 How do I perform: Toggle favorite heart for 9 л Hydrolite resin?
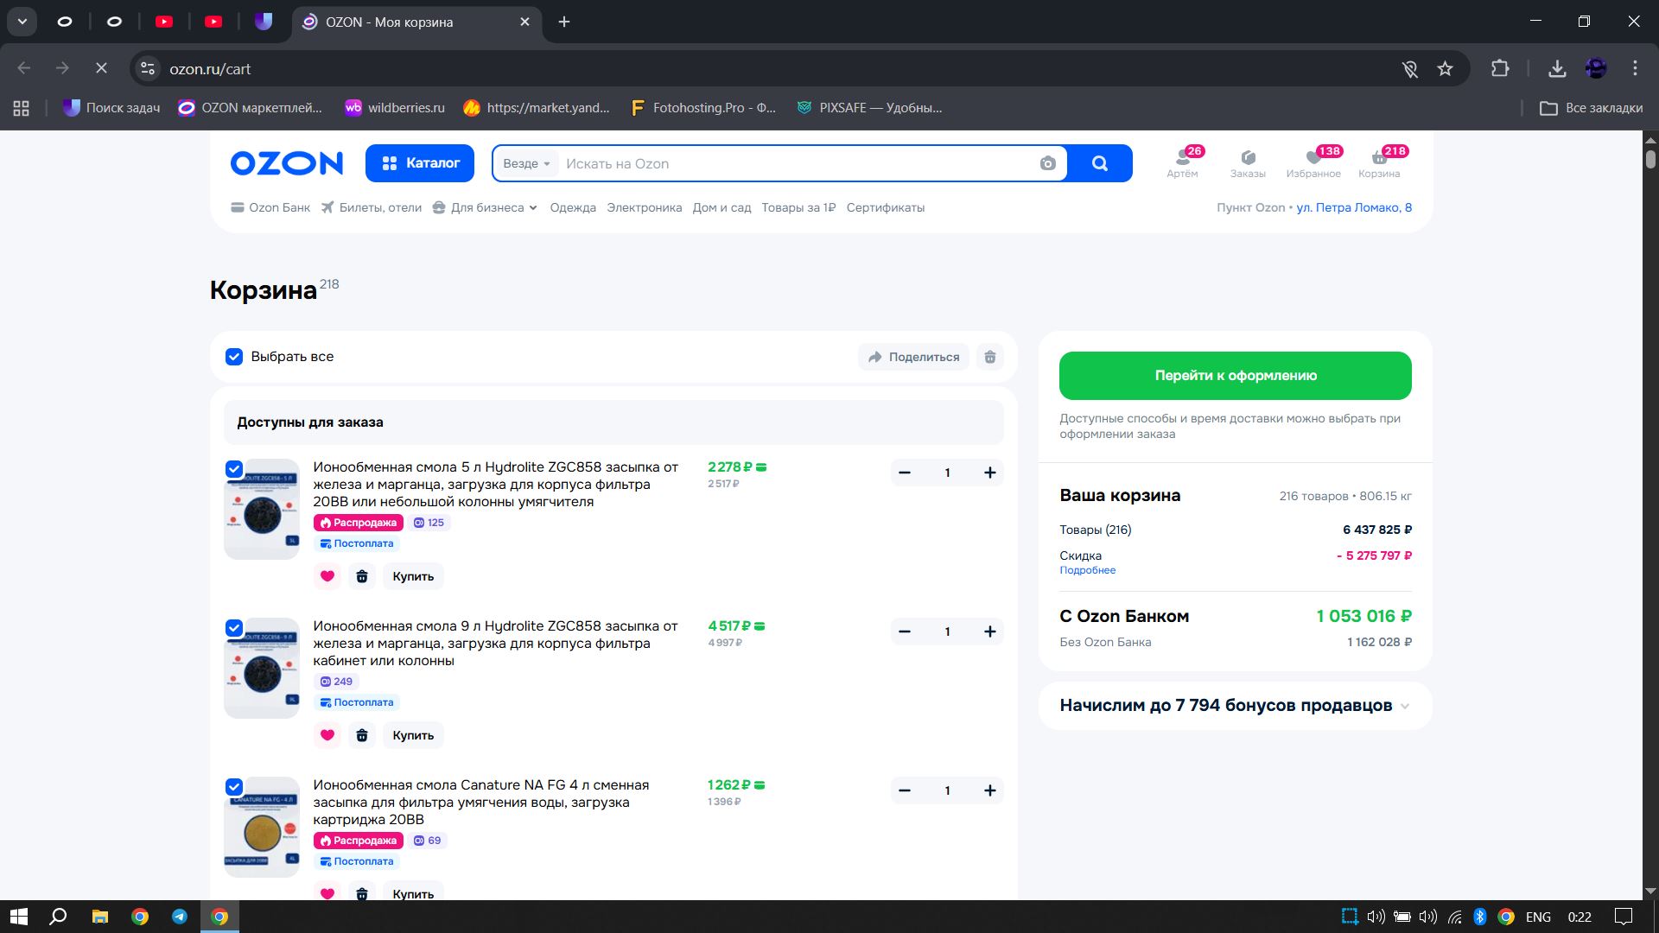[x=327, y=735]
